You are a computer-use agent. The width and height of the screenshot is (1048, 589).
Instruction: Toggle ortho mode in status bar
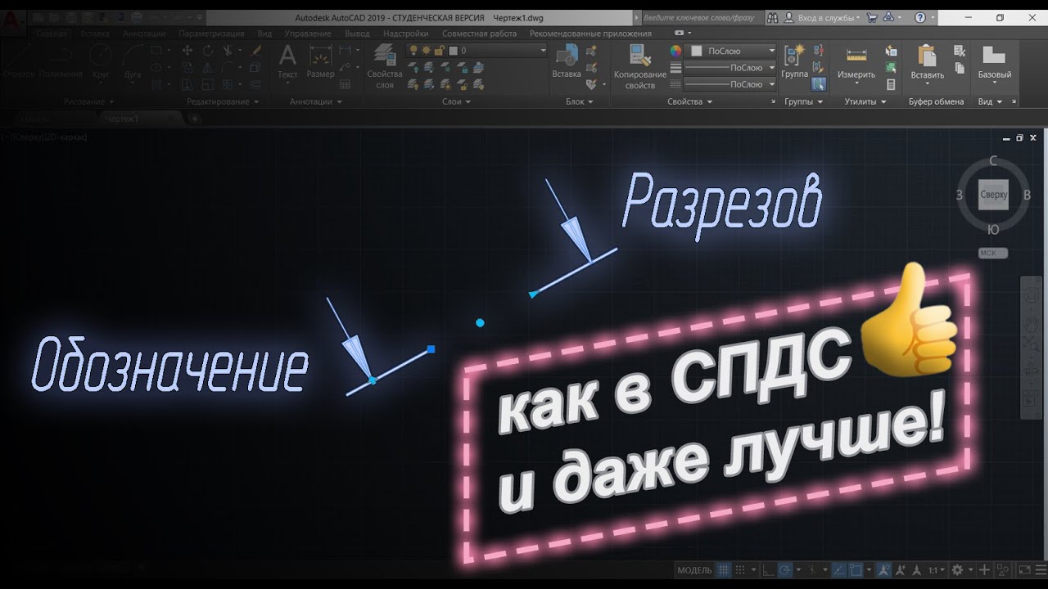tap(769, 569)
